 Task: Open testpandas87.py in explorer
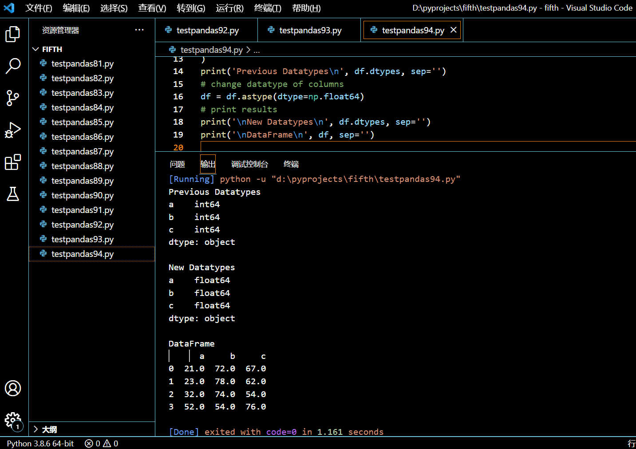click(x=92, y=151)
